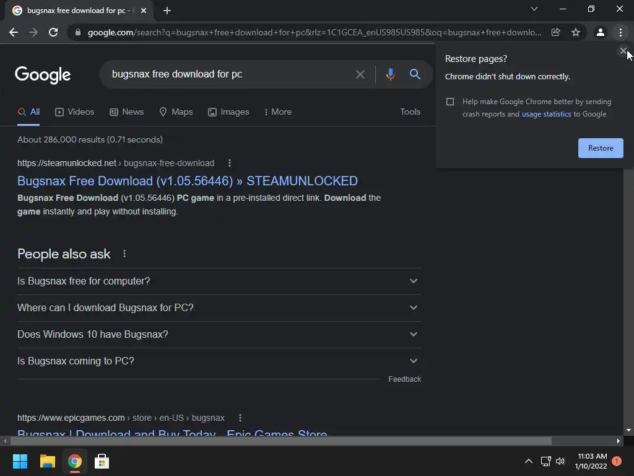Click the forward navigation arrow

pyautogui.click(x=33, y=32)
